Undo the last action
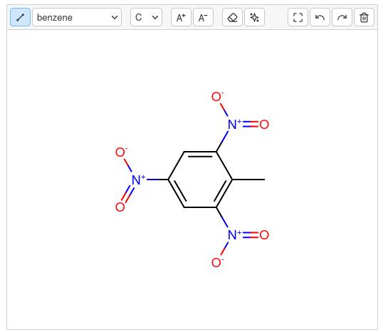The width and height of the screenshot is (383, 332). (x=320, y=17)
